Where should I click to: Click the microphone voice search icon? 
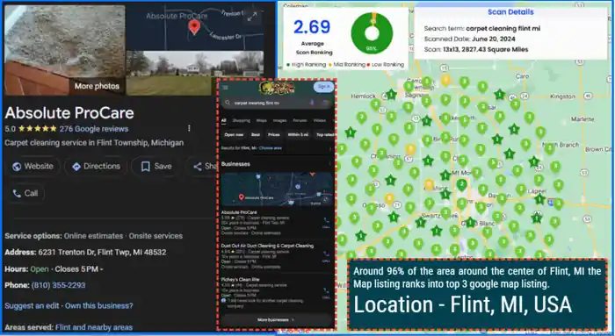[312, 103]
